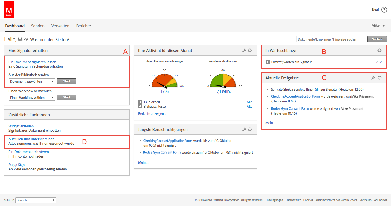Open the help question mark icon

[x=384, y=10]
